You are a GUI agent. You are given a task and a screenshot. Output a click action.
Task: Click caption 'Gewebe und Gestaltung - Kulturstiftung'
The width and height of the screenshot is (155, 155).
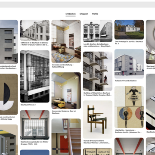click(63, 66)
